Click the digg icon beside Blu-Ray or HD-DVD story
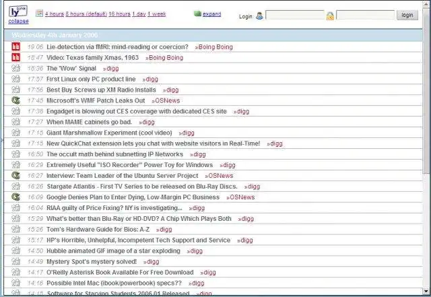 [x=16, y=218]
